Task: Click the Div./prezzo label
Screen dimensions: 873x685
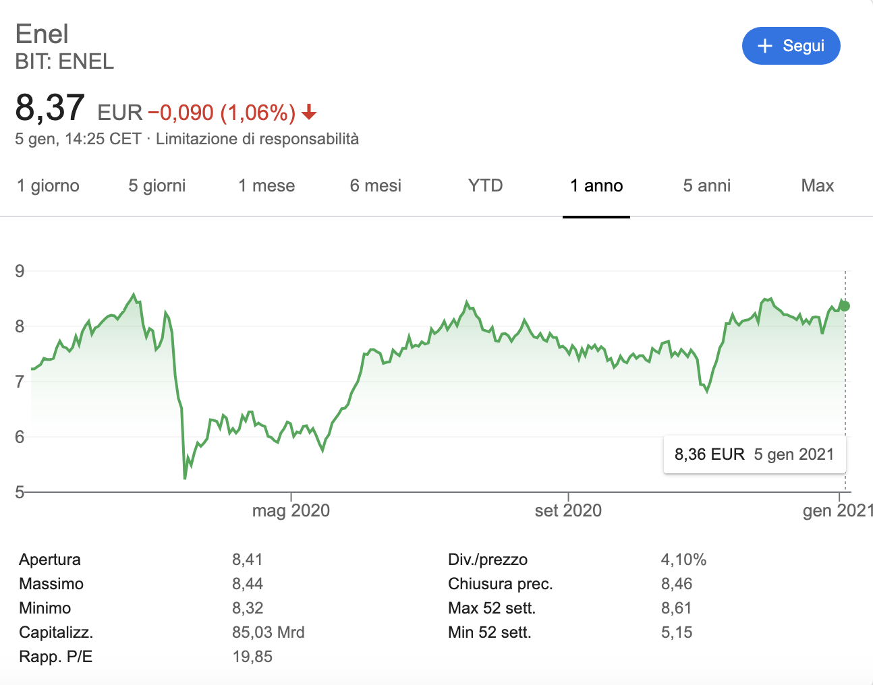Action: (x=488, y=560)
